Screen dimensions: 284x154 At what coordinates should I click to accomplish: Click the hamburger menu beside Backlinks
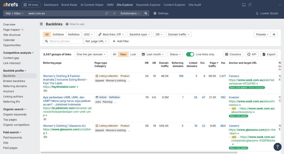pos(41,24)
